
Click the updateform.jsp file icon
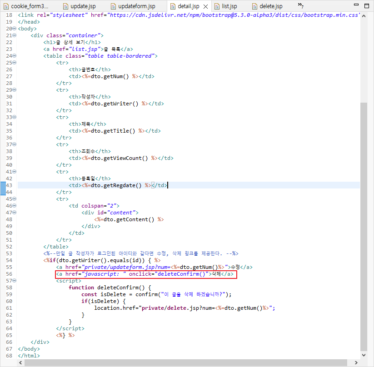tap(114, 6)
